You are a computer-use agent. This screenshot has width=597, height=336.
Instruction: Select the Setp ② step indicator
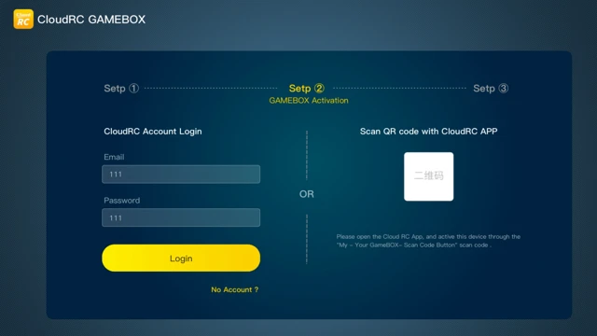(307, 89)
